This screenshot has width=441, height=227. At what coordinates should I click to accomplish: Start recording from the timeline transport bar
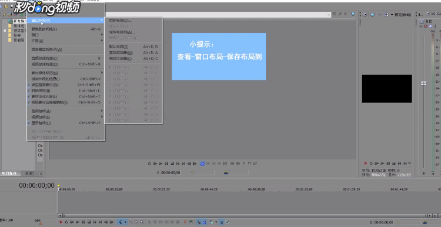pos(61,222)
